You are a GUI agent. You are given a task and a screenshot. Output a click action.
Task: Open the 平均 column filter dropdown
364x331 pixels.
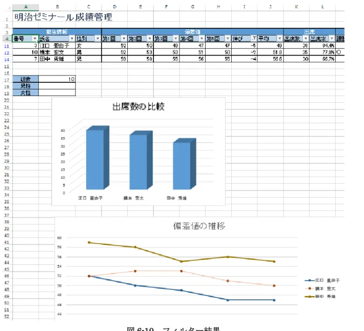tap(280, 38)
